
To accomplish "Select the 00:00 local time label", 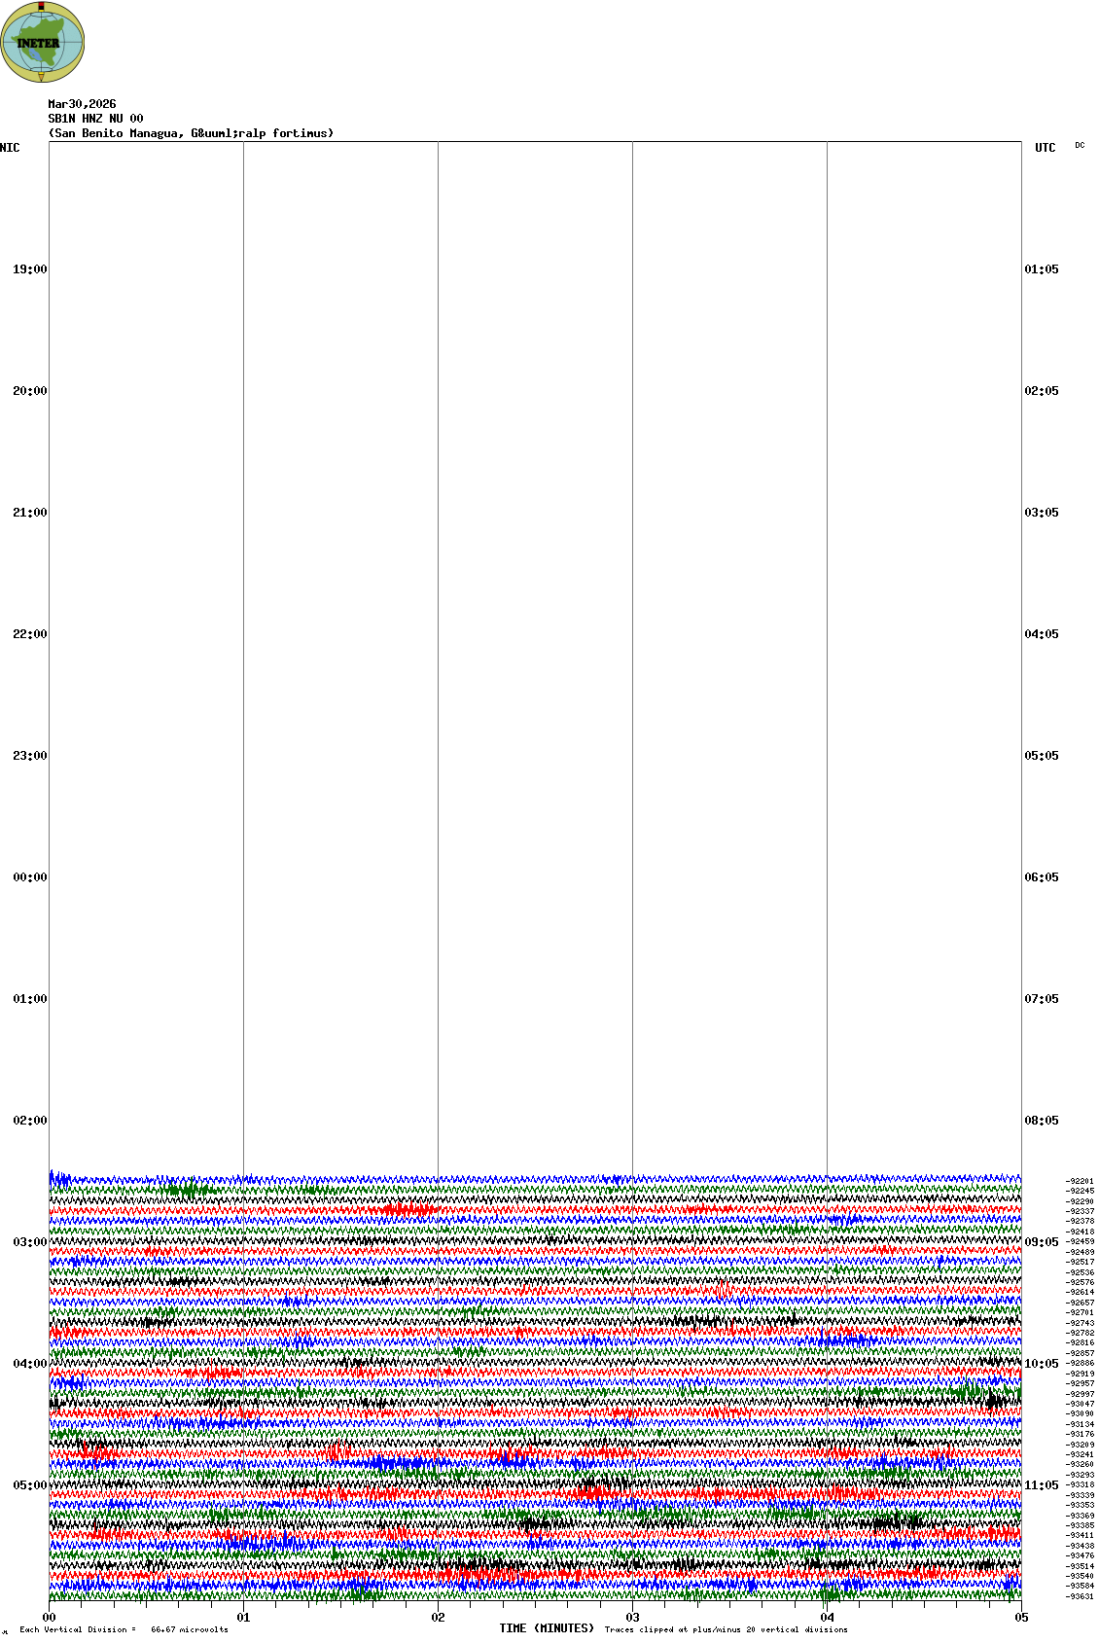I will click(29, 877).
